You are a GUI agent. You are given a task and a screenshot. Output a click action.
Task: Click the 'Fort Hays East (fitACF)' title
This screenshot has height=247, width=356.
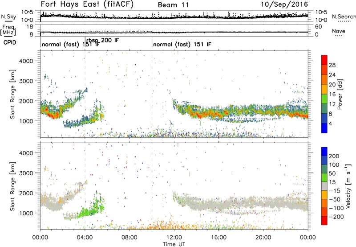coord(87,4)
